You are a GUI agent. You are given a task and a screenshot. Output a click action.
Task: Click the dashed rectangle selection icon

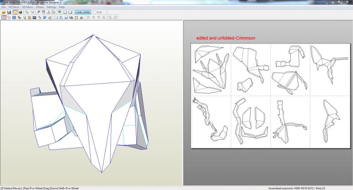[x=56, y=18]
